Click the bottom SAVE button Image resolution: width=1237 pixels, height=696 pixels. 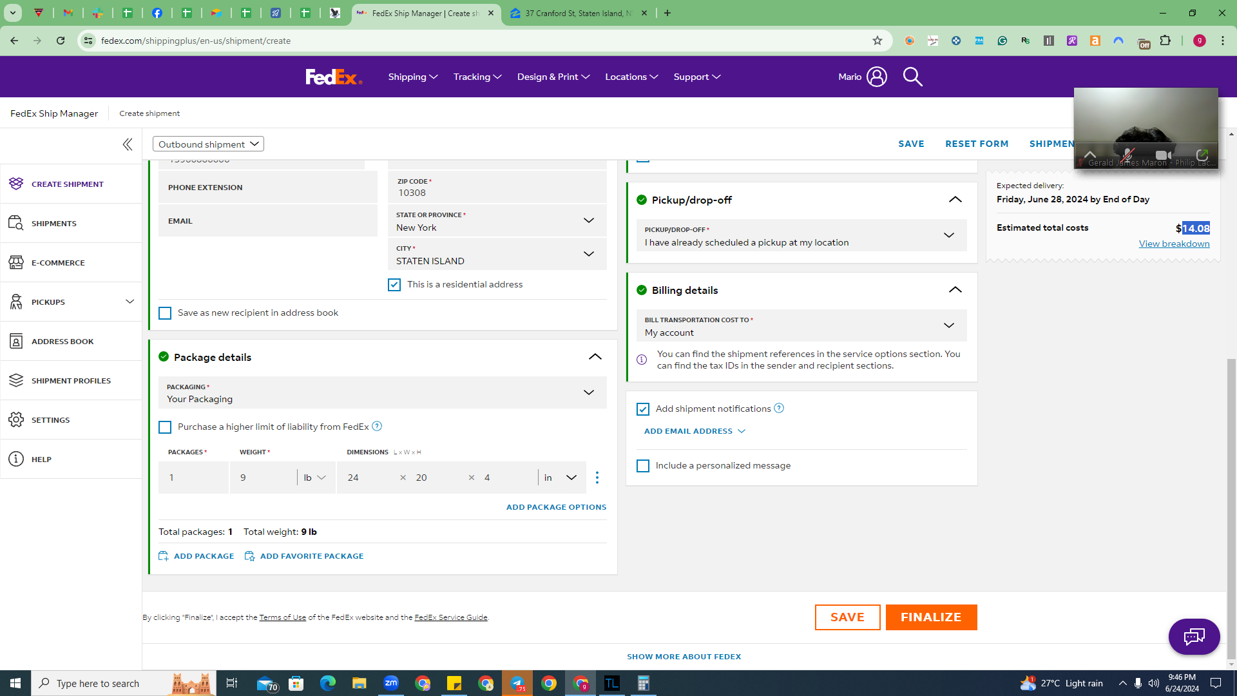point(847,617)
